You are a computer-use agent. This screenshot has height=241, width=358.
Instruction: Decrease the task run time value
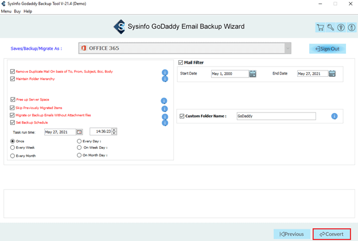[x=114, y=133]
